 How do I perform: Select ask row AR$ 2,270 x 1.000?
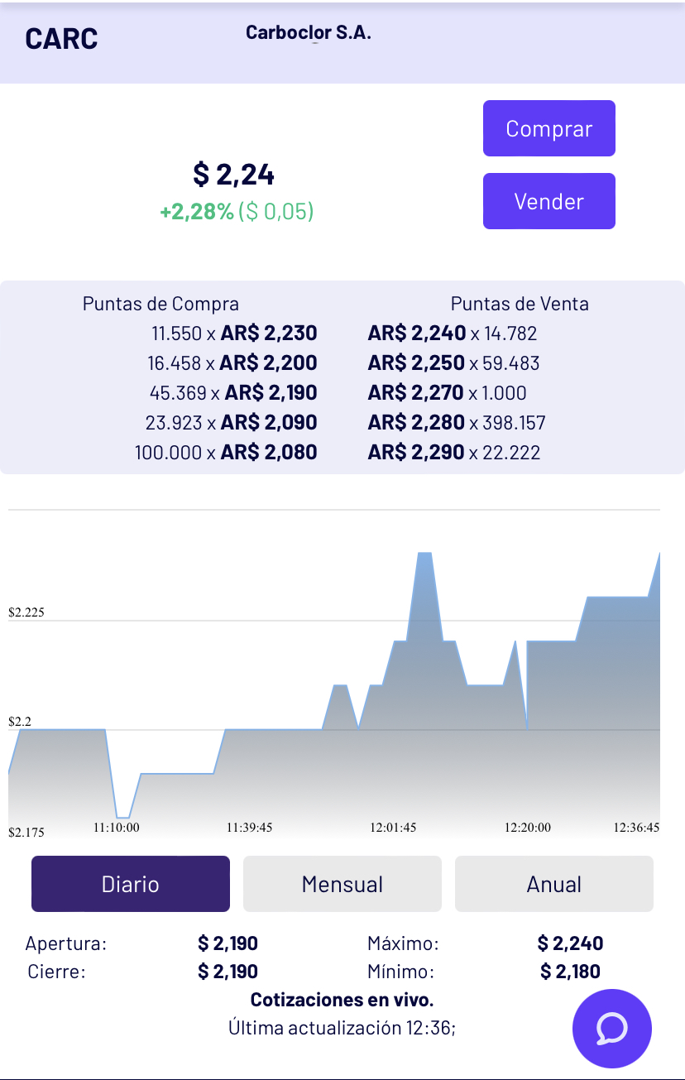(x=448, y=393)
